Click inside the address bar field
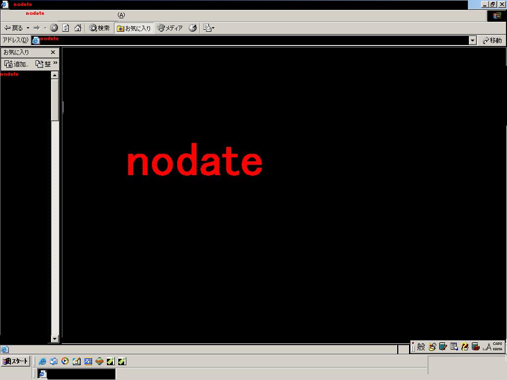The image size is (507, 380). pos(254,41)
